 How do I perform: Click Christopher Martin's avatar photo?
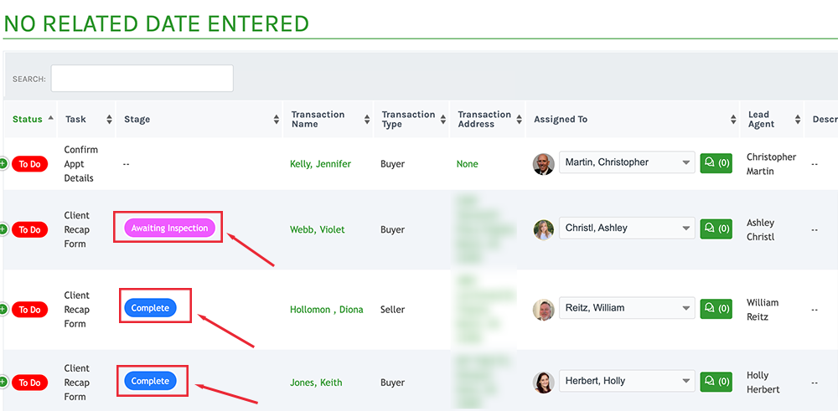click(544, 164)
